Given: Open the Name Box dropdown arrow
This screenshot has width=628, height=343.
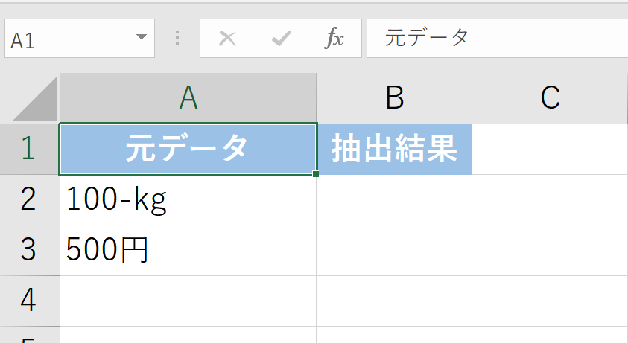Looking at the screenshot, I should (141, 39).
